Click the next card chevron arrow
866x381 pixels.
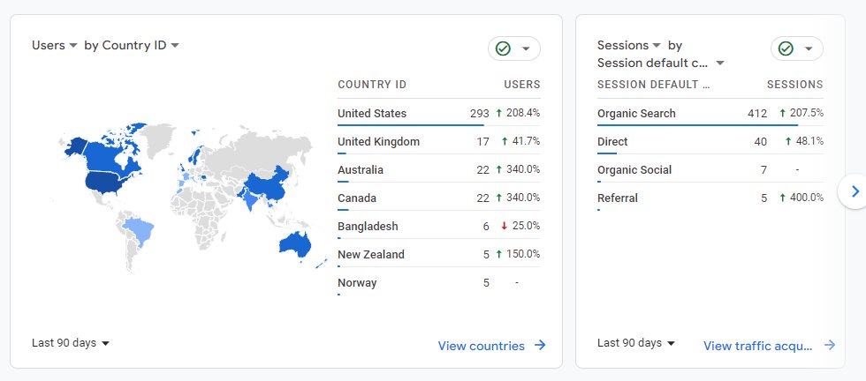click(x=854, y=190)
